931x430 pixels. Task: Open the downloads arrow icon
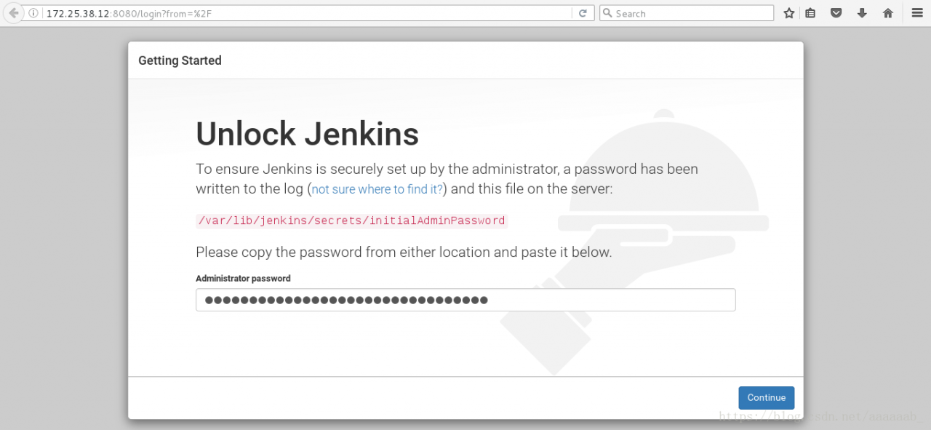862,13
